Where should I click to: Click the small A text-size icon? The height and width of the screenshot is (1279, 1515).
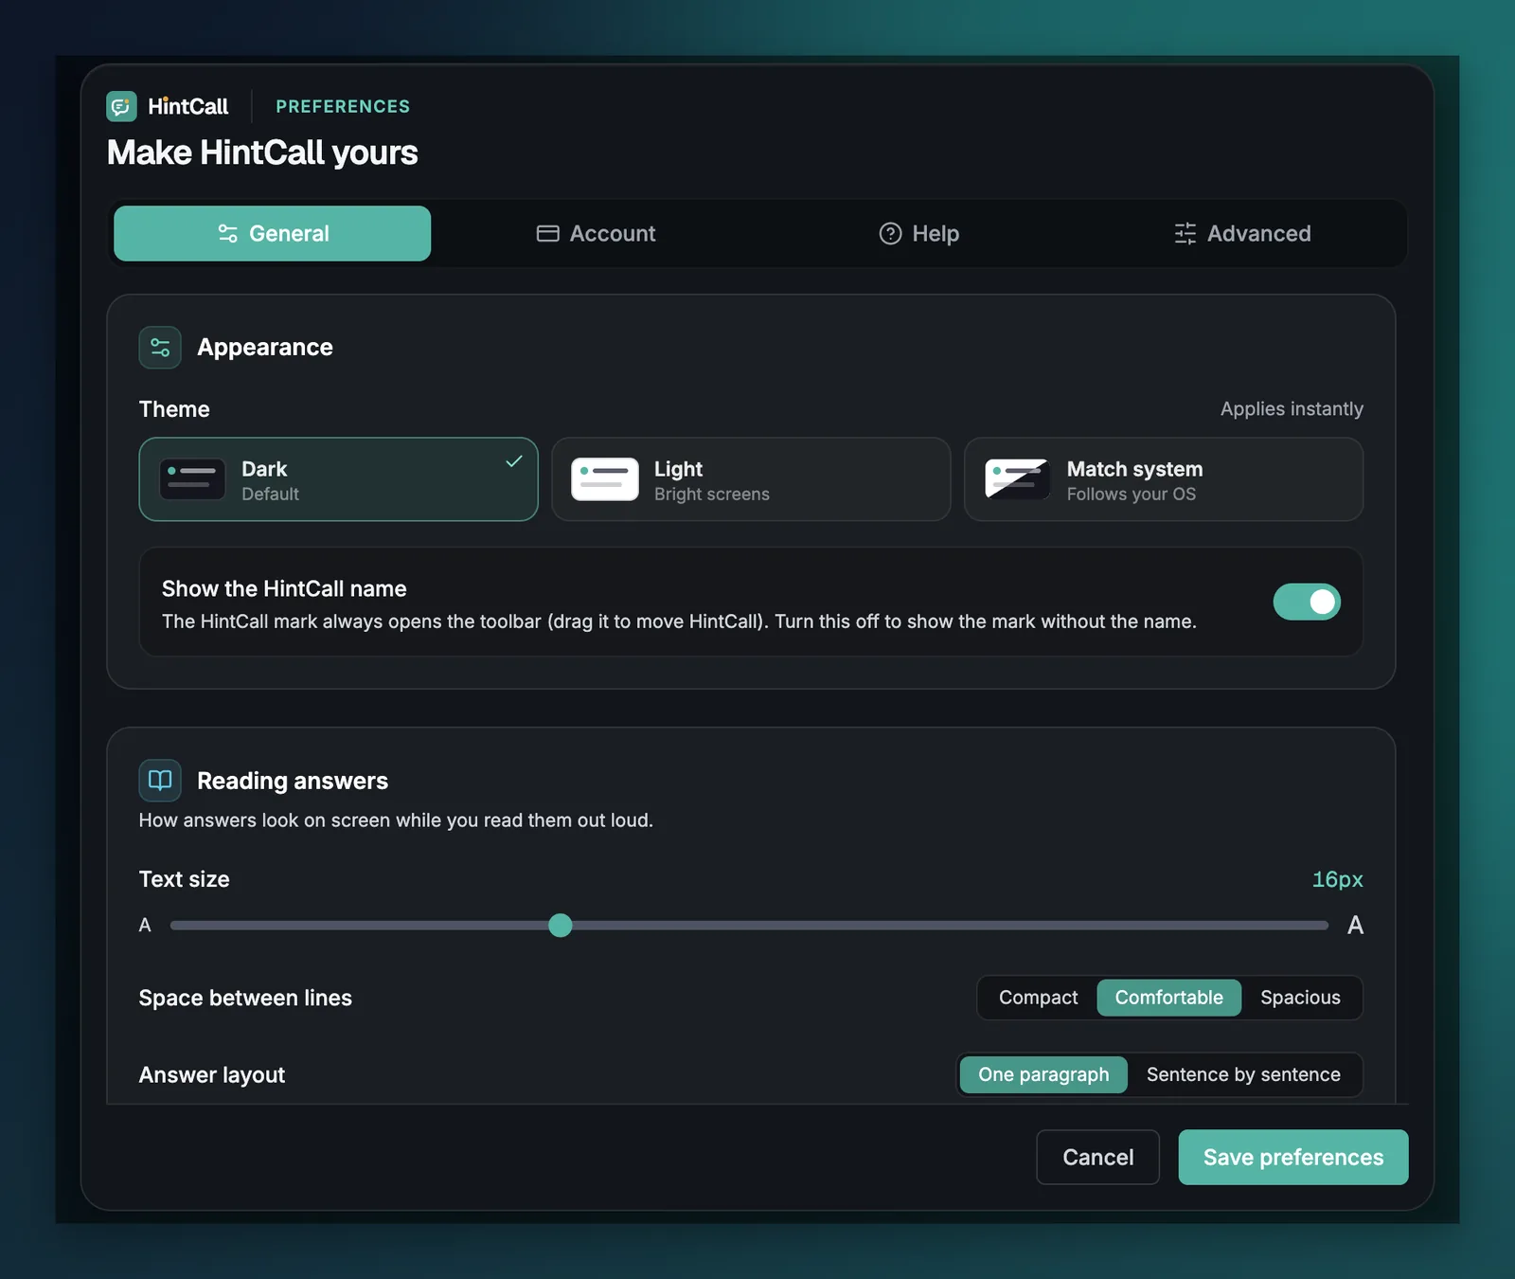[145, 925]
